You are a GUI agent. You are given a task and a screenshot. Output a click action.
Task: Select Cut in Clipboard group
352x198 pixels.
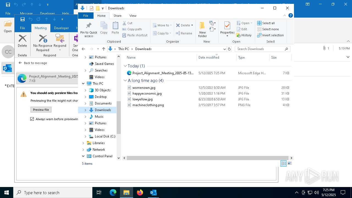127,23
